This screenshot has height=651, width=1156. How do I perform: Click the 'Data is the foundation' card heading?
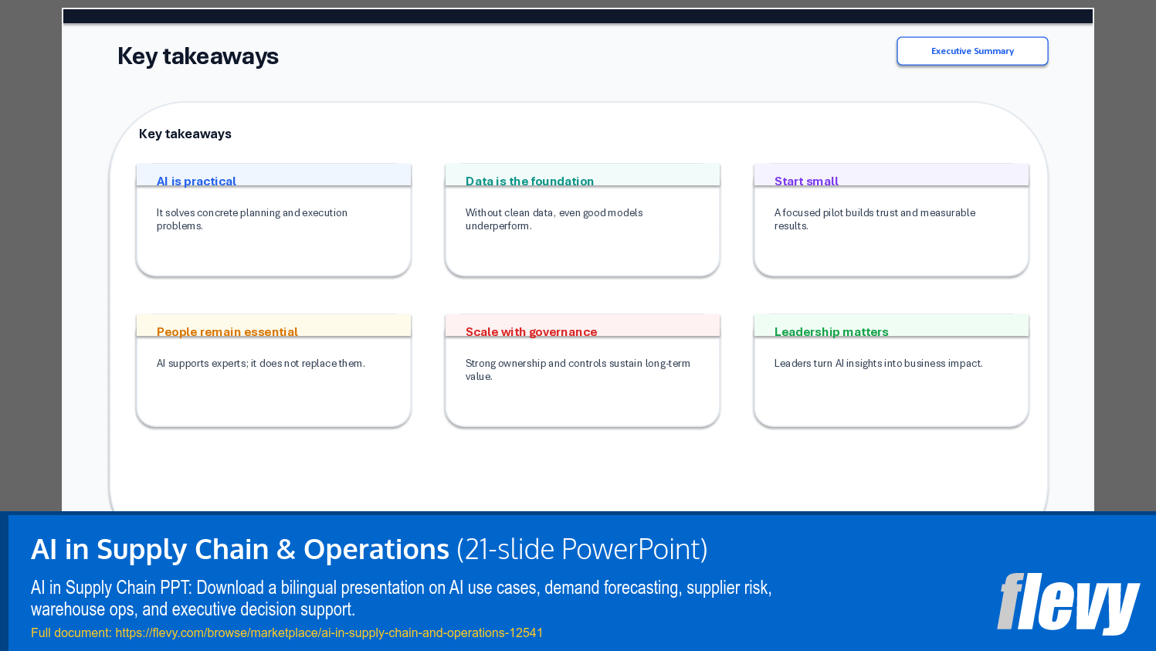pos(530,181)
